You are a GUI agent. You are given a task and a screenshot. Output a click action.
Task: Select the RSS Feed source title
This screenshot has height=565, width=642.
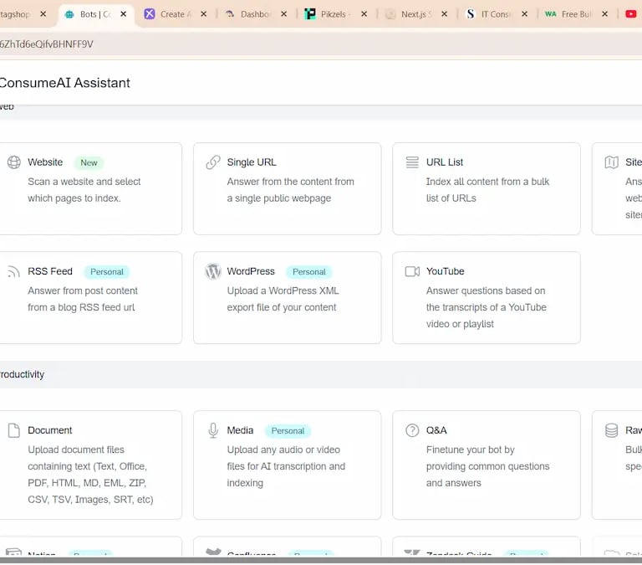[50, 271]
